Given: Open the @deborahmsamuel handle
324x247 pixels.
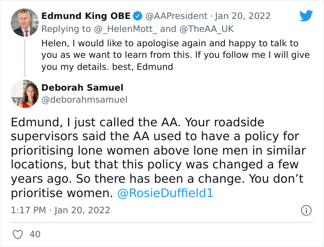Looking at the screenshot, I should 84,99.
